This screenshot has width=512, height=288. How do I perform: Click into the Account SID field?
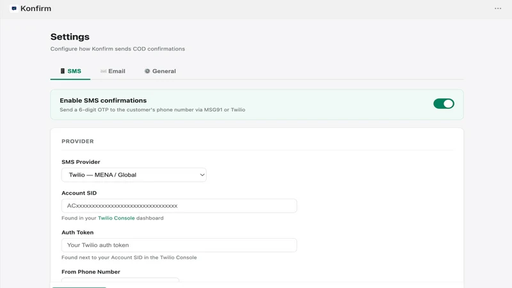coord(179,205)
